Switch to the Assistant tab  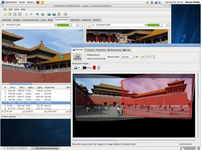coord(7,20)
